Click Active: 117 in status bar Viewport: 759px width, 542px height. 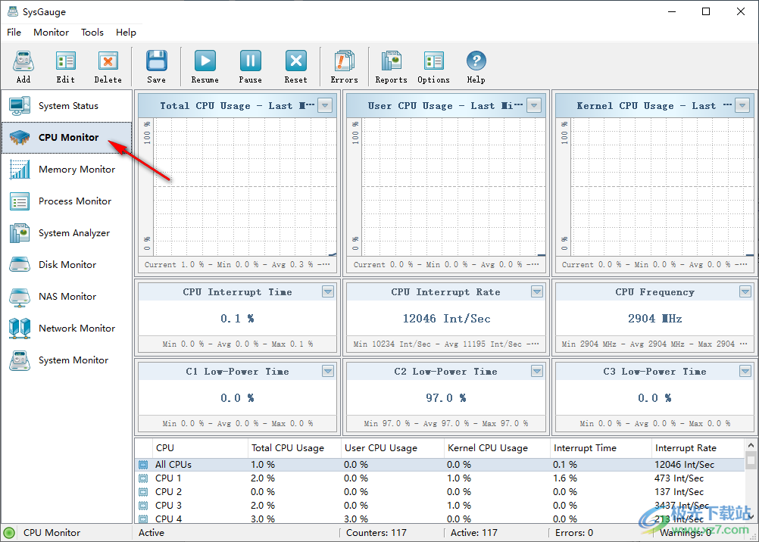pos(474,533)
